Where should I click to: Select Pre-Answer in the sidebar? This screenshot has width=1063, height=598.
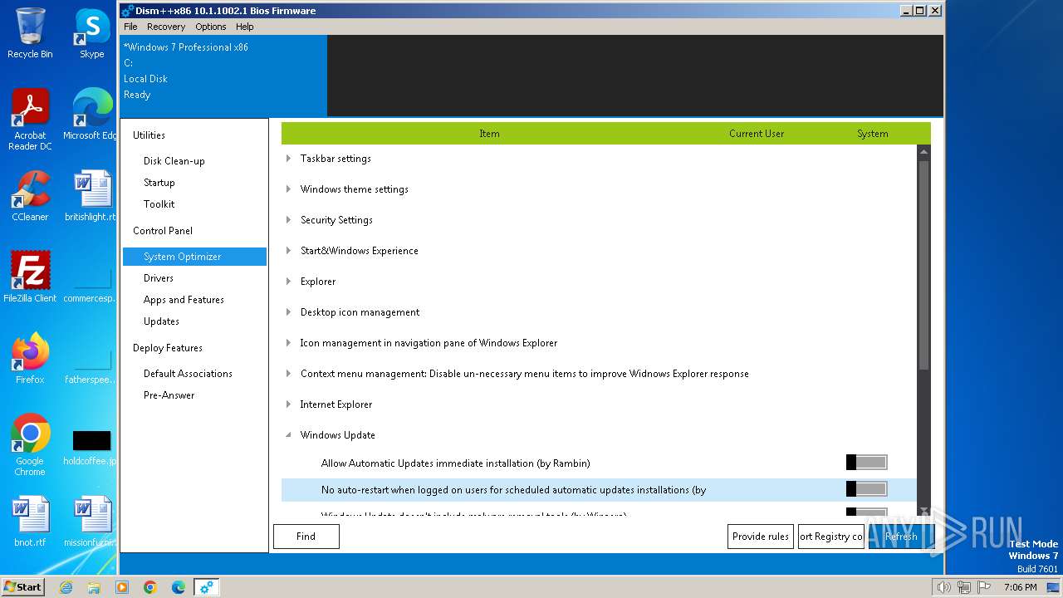coord(194,395)
